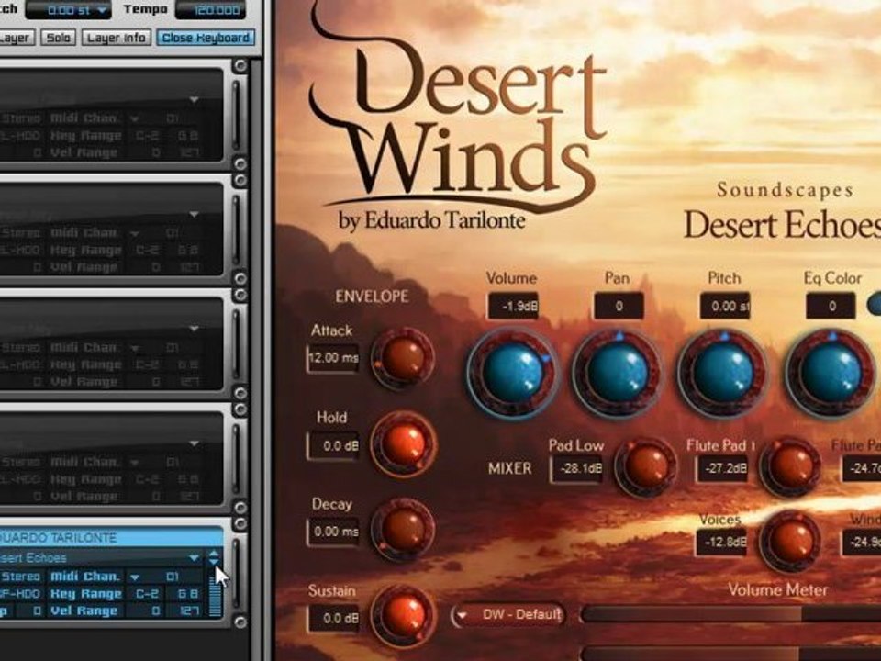
Task: Open Midi Chan. dropdown arrow in the first layer slot
Action: (x=135, y=118)
